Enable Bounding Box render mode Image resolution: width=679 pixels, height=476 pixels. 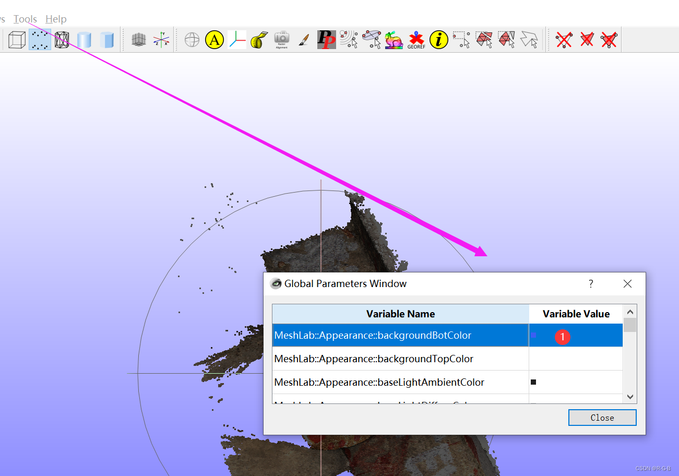coord(17,40)
